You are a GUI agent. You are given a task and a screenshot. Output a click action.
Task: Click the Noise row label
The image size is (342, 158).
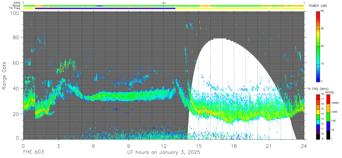click(x=17, y=6)
